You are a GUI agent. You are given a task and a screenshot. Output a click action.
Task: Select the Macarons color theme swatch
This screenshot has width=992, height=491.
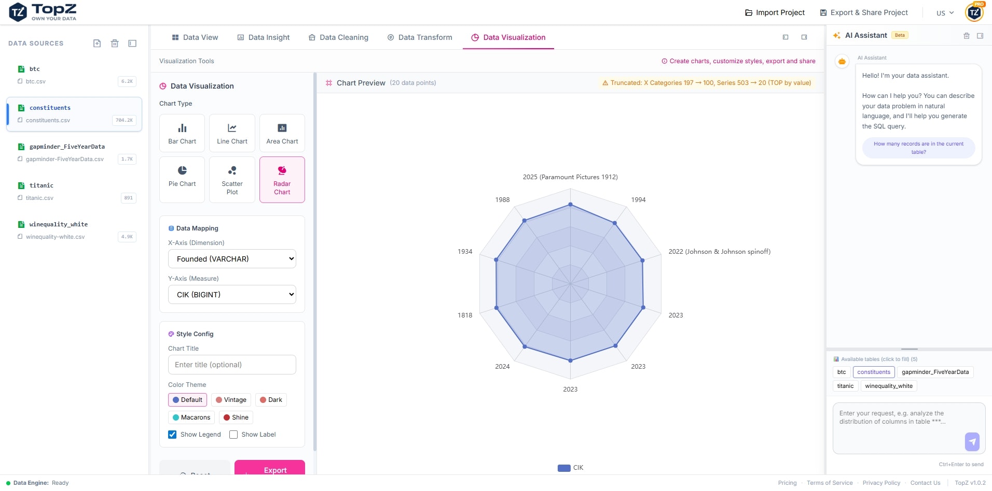click(x=191, y=417)
